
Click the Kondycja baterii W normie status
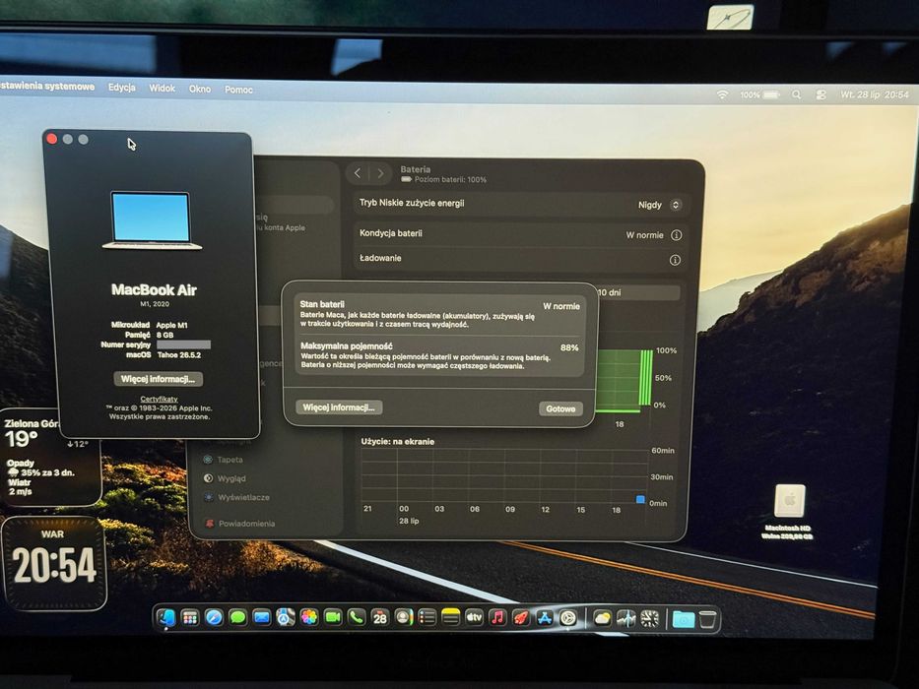[644, 235]
